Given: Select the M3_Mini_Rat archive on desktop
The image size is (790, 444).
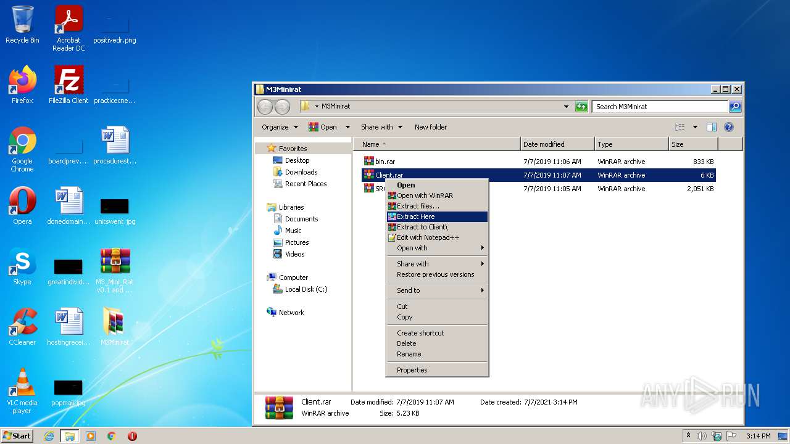Looking at the screenshot, I should point(115,270).
